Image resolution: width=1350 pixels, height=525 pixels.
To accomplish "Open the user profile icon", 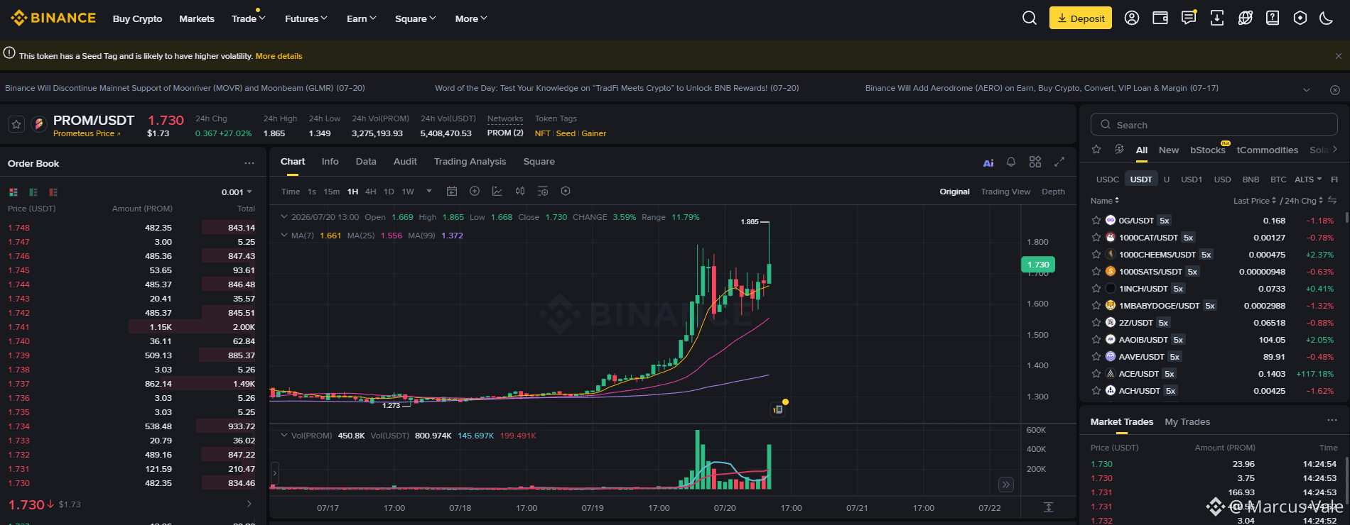I will pos(1132,18).
